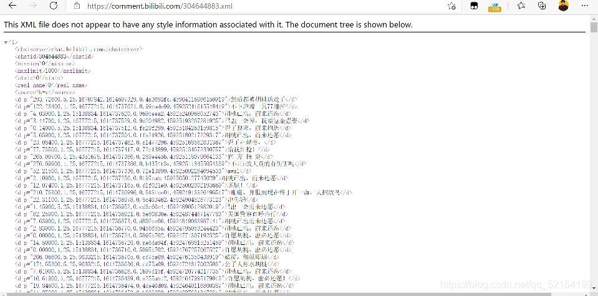Click the XML no style information notice
The image size is (598, 296).
(208, 25)
